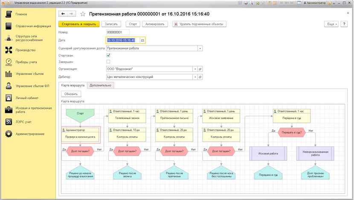This screenshot has height=200, width=354.
Task: Open ЛЭРС учет section icon
Action: tap(9, 122)
